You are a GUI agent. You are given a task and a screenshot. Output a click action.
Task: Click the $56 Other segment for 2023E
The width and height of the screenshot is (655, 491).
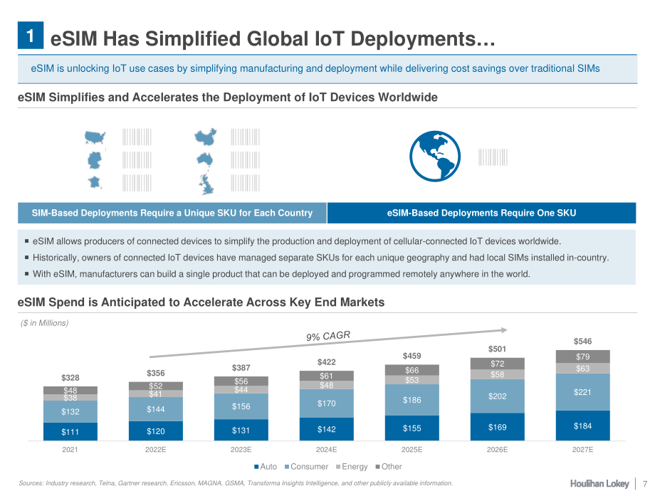coord(241,381)
